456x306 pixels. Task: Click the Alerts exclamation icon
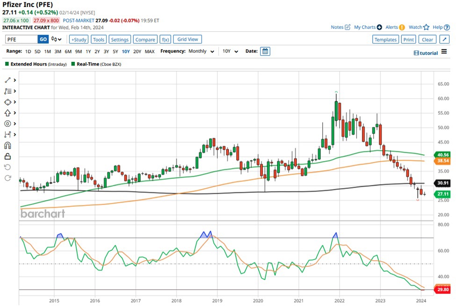(402, 27)
